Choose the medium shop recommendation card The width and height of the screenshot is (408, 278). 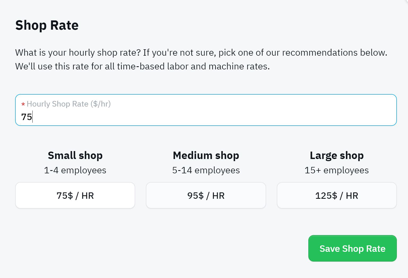pos(205,195)
